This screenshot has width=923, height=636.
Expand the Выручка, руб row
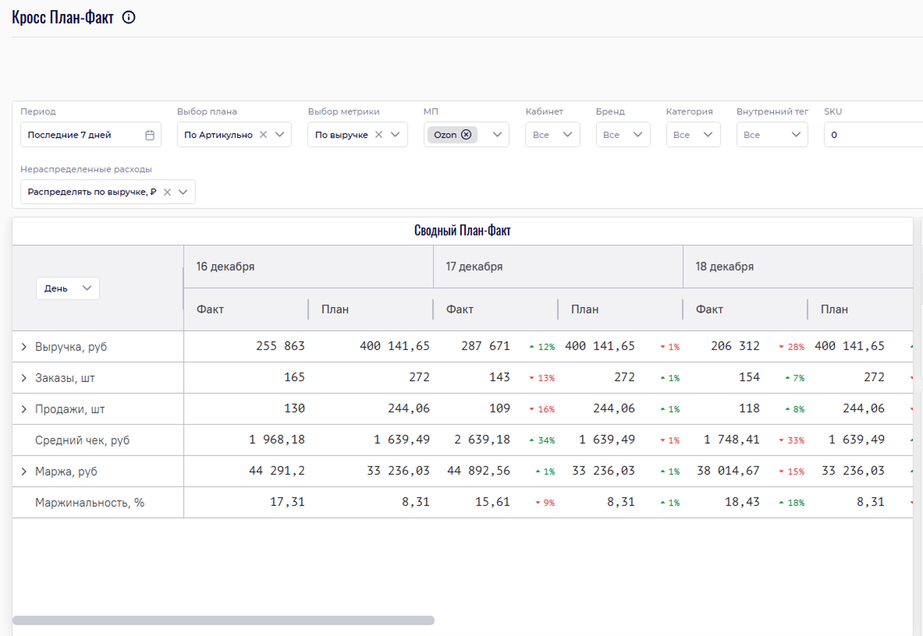click(x=24, y=347)
